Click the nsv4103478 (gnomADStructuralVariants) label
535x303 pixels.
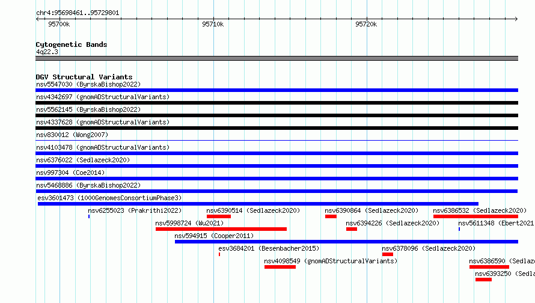coord(103,147)
